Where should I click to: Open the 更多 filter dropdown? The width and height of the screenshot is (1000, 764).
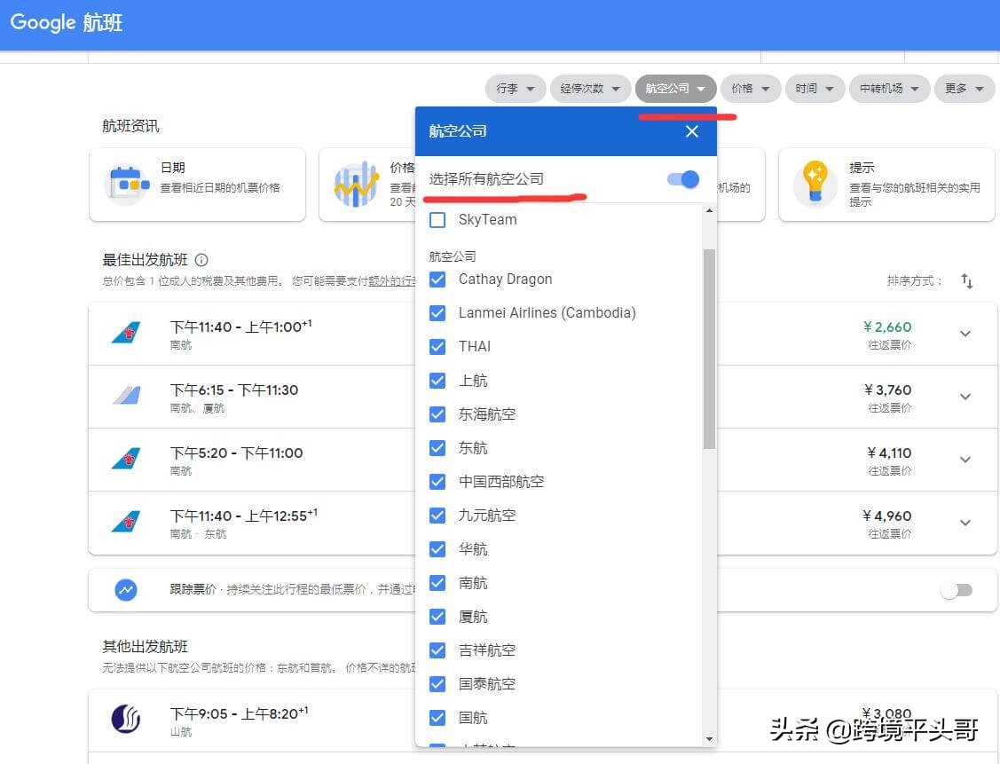click(965, 89)
